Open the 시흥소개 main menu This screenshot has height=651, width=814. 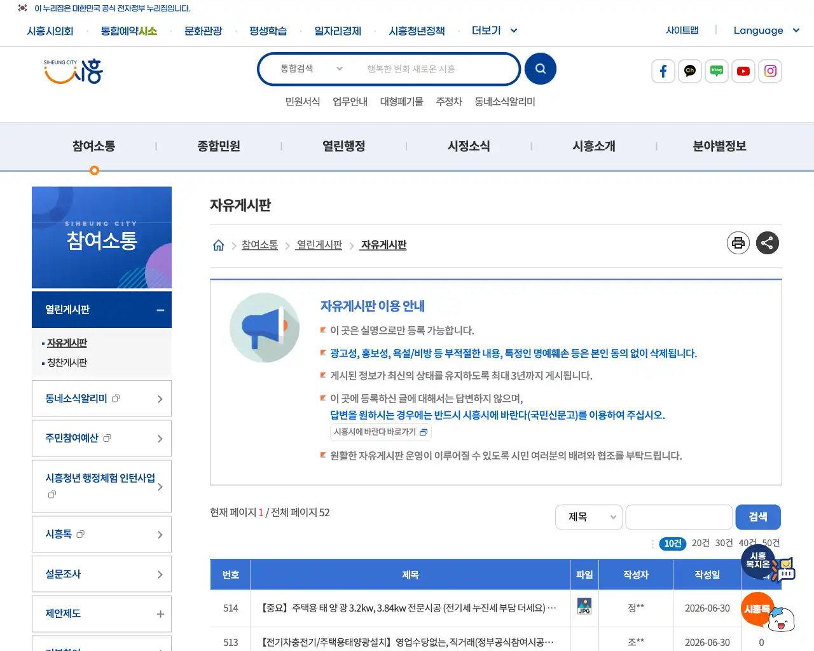coord(594,146)
